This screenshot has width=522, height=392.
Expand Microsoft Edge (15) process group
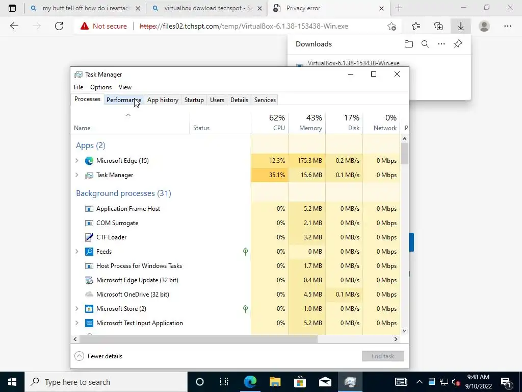click(77, 161)
